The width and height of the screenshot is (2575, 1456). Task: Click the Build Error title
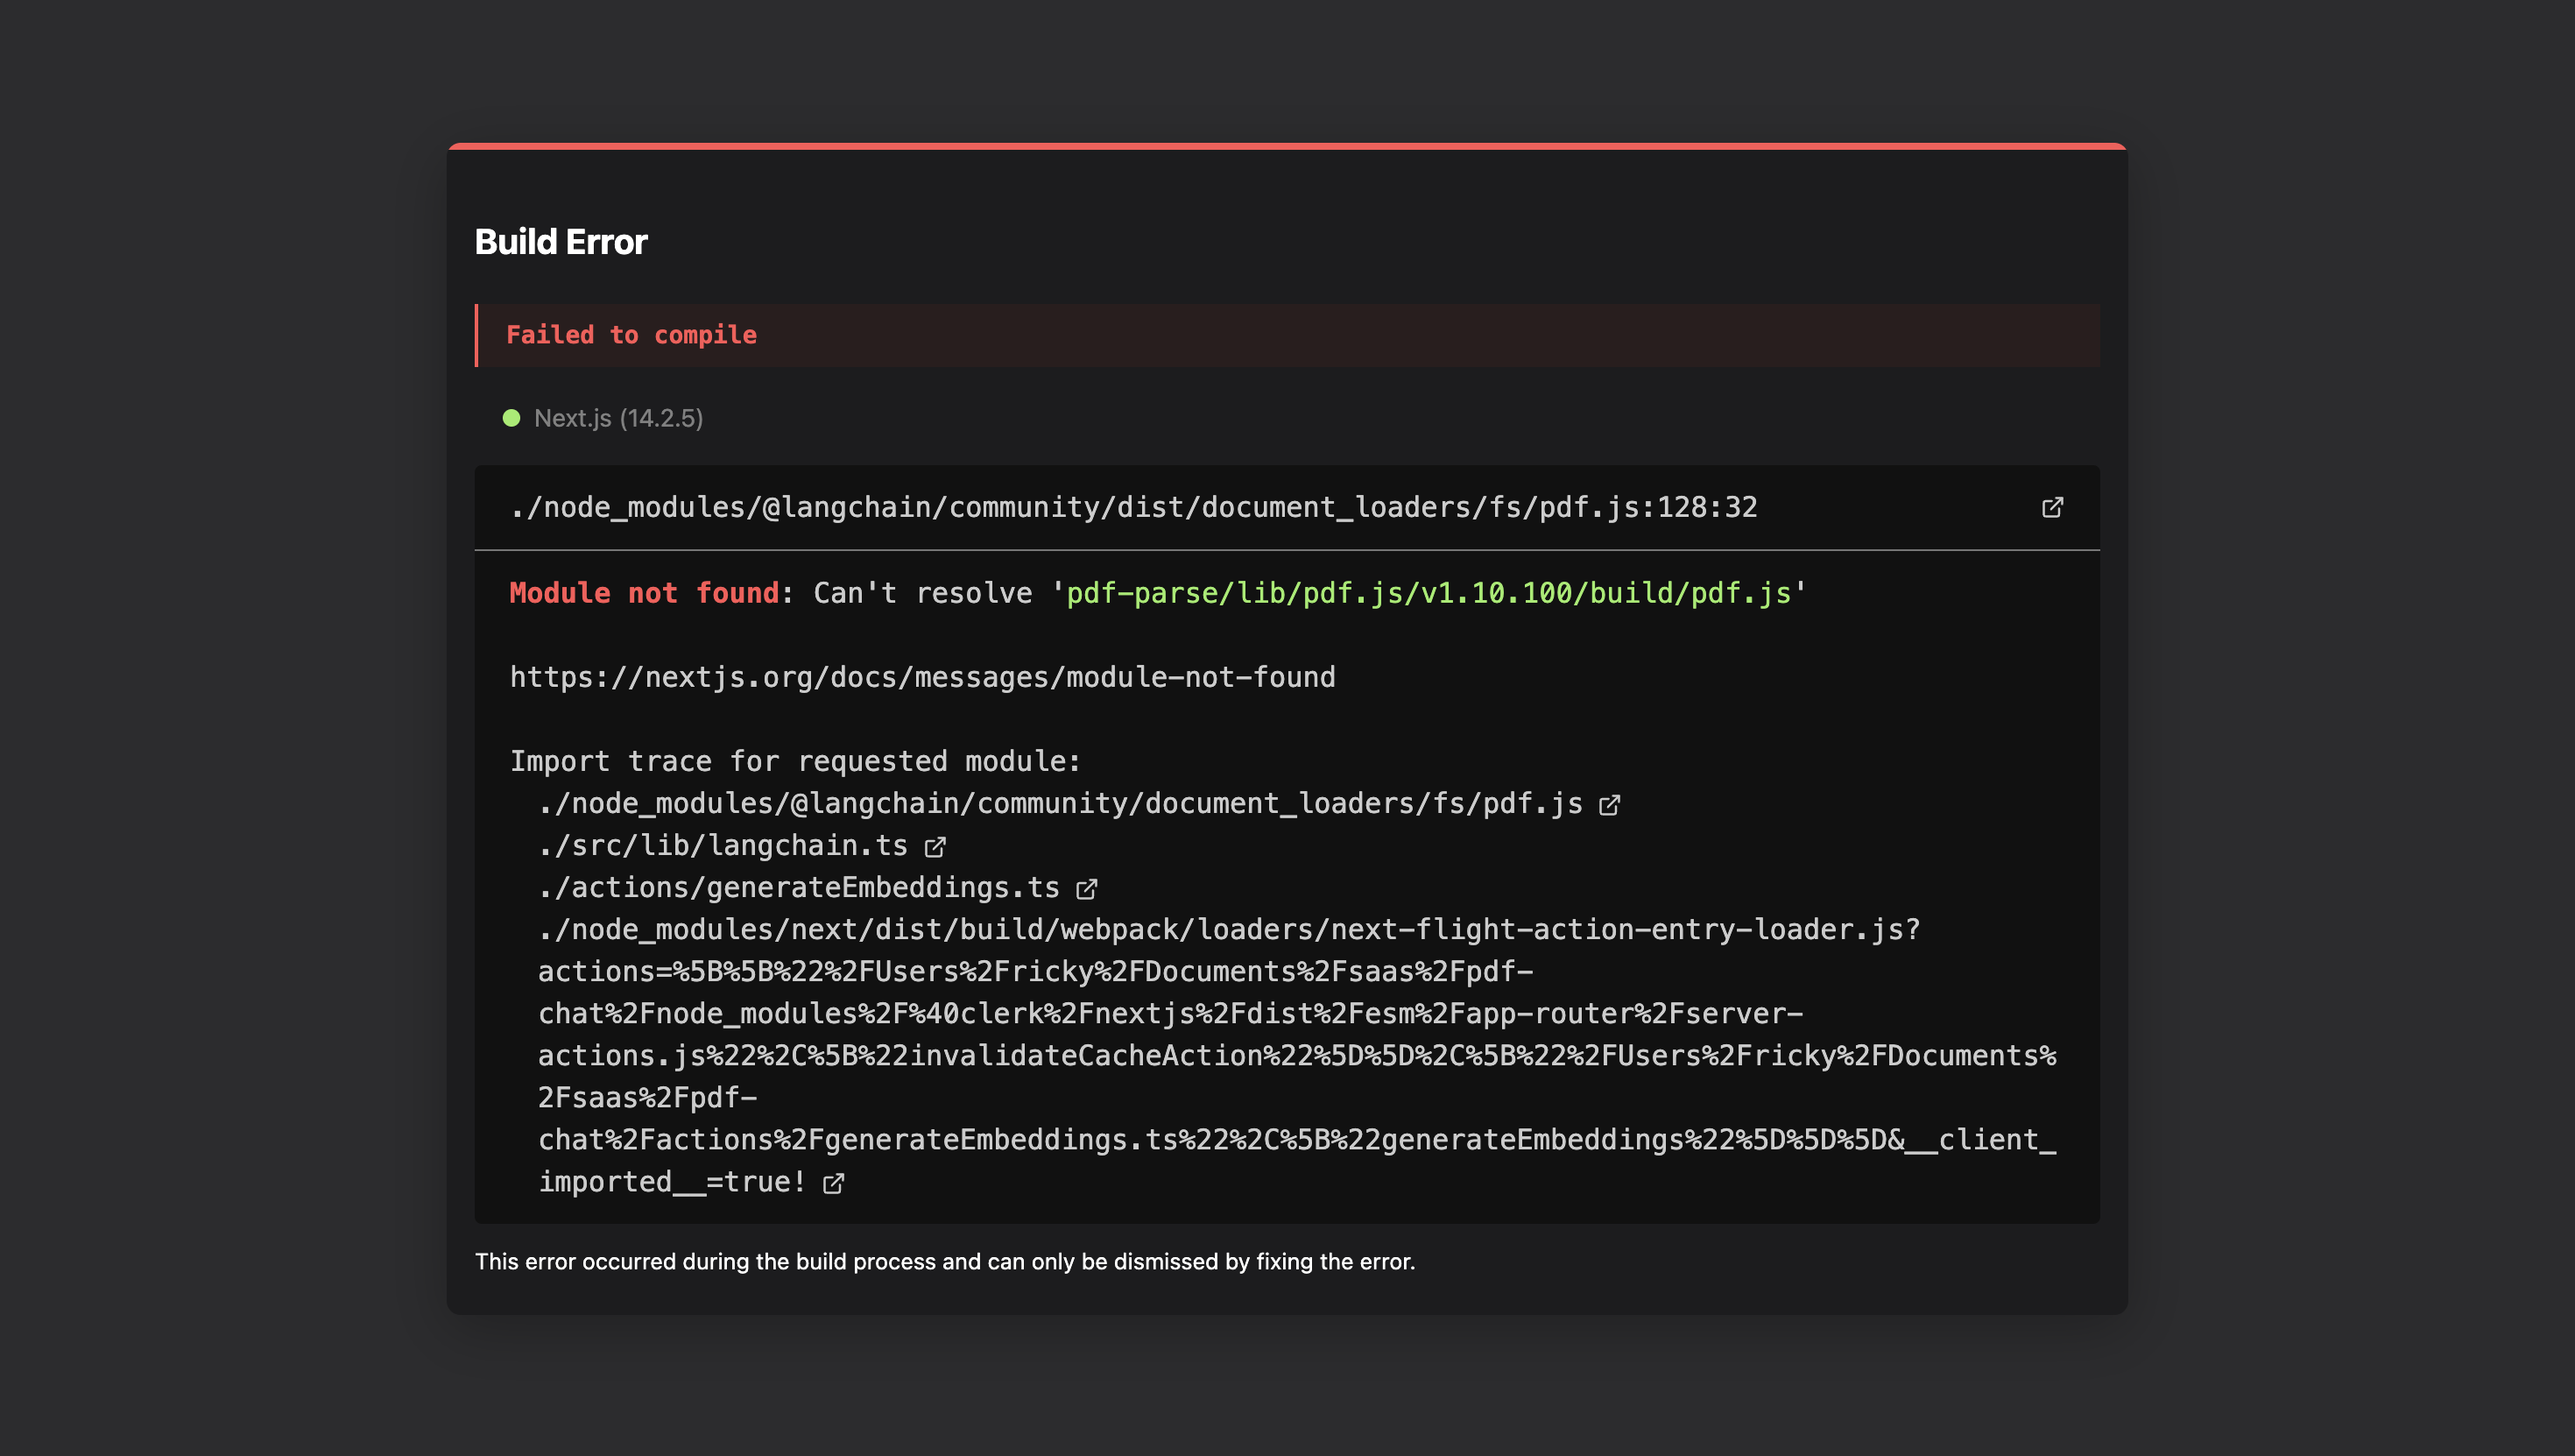(560, 240)
